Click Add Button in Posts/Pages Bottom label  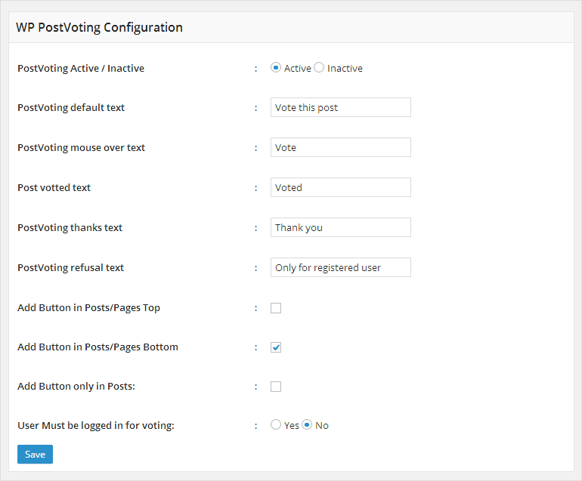(98, 347)
